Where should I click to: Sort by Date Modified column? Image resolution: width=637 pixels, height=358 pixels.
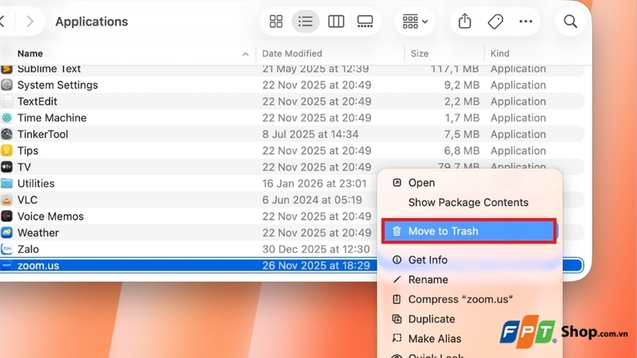[292, 53]
